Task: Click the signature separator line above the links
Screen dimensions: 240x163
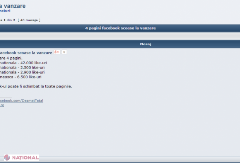Action: point(6,98)
